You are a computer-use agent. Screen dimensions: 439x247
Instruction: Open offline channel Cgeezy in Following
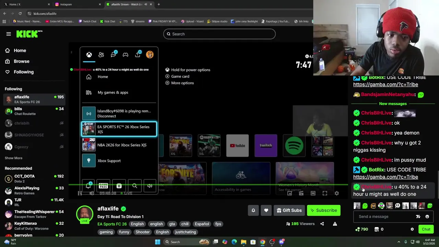(34, 147)
